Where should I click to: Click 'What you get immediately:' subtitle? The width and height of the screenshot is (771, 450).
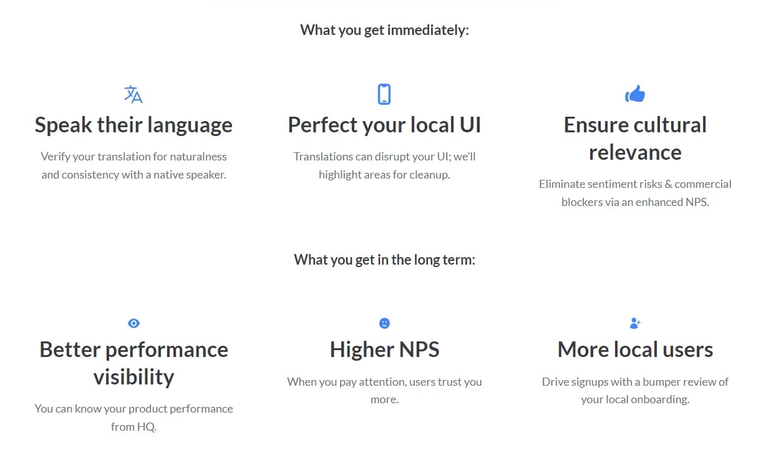pyautogui.click(x=384, y=30)
